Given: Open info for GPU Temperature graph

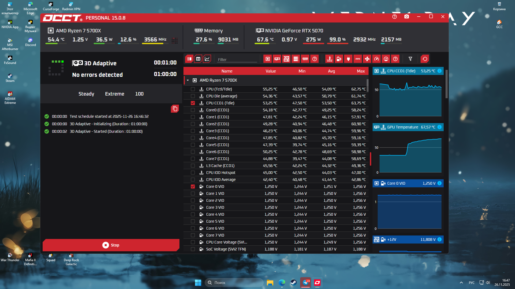Looking at the screenshot, I should pyautogui.click(x=439, y=127).
